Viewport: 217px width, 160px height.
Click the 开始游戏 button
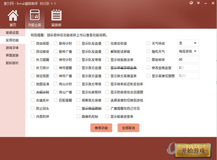click(x=193, y=150)
